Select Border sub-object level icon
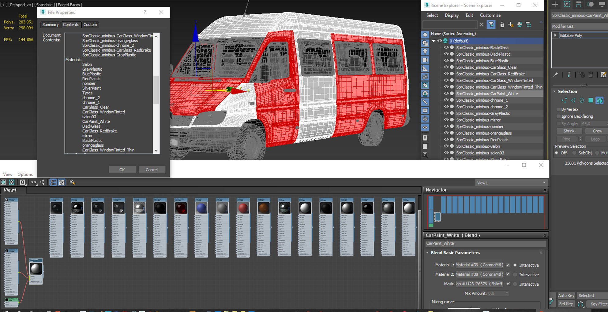This screenshot has height=312, width=608. click(582, 100)
